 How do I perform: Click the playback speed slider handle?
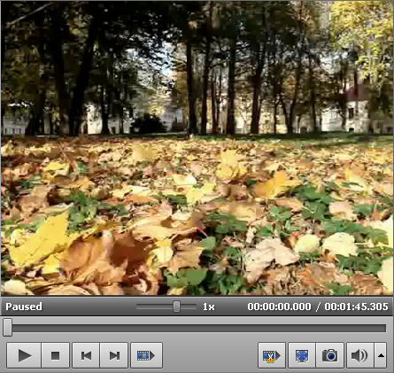coord(176,307)
